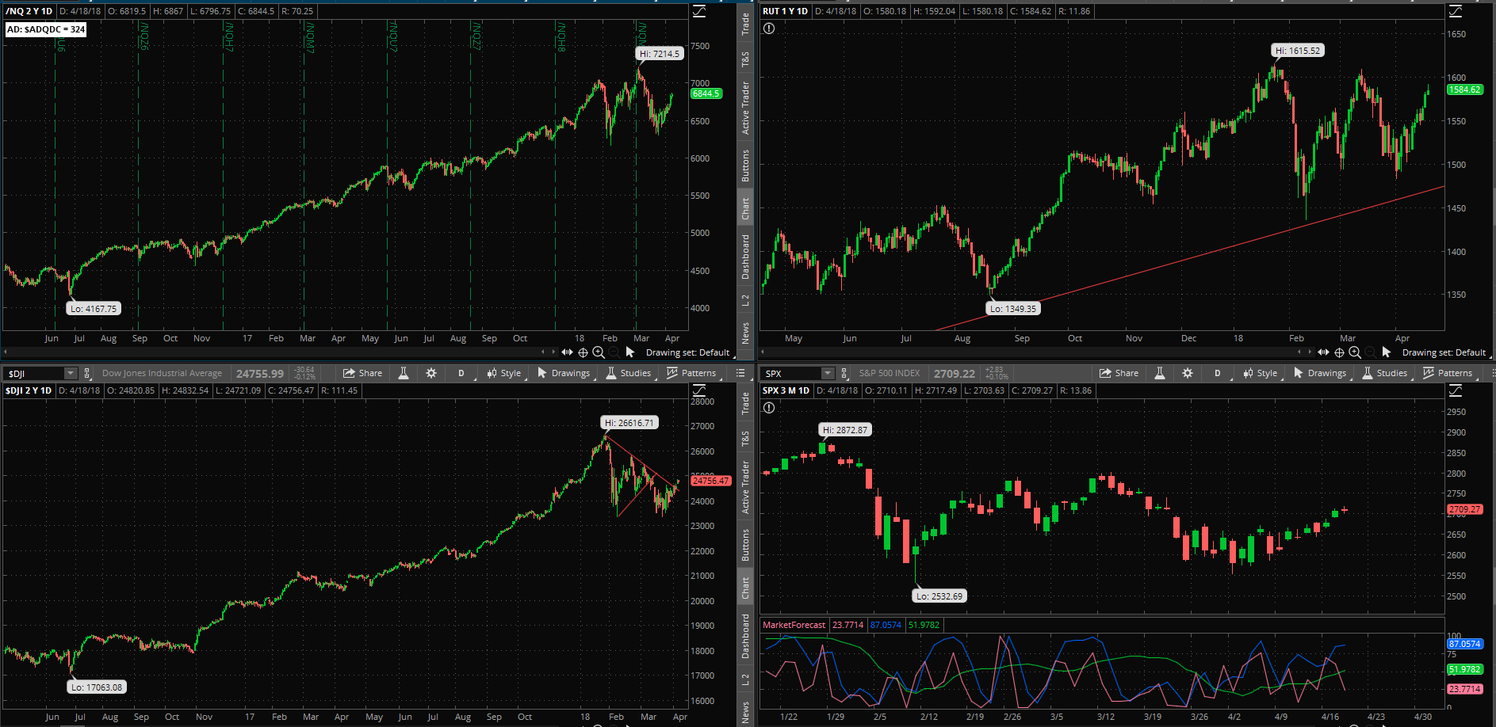Open the D timeframe dropdown in the SPX toolbar

tap(1218, 373)
